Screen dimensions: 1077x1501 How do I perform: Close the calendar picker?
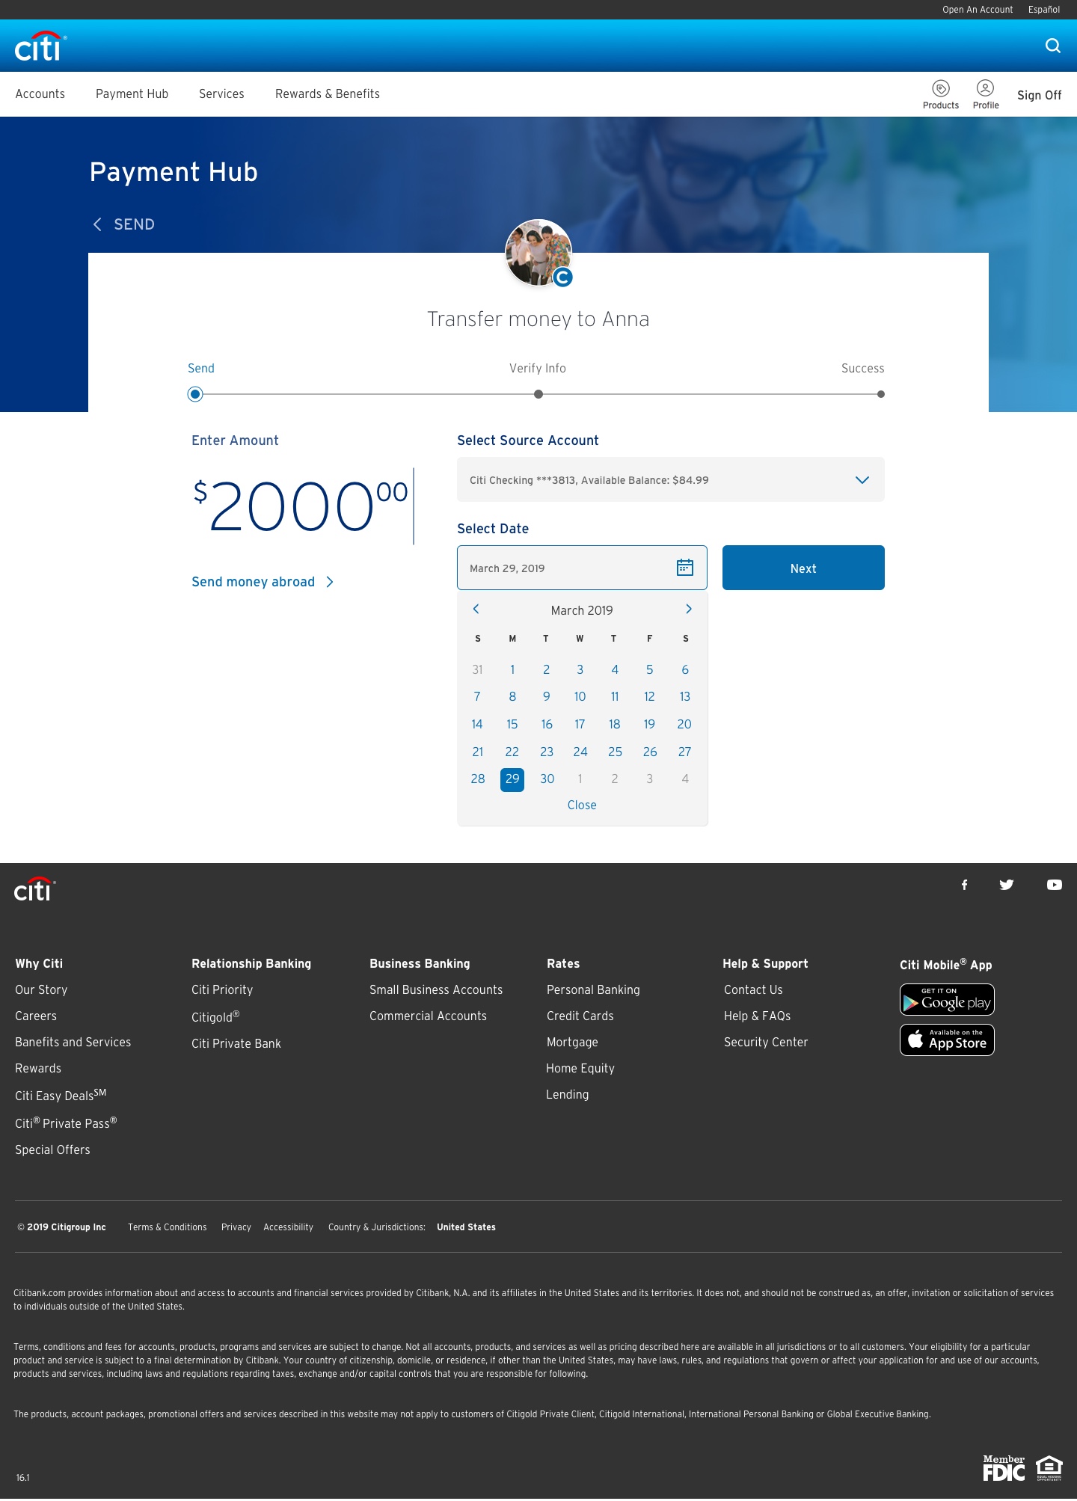582,805
